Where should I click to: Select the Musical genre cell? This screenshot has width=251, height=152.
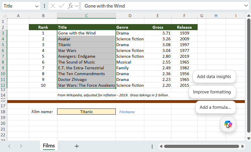click(x=130, y=62)
